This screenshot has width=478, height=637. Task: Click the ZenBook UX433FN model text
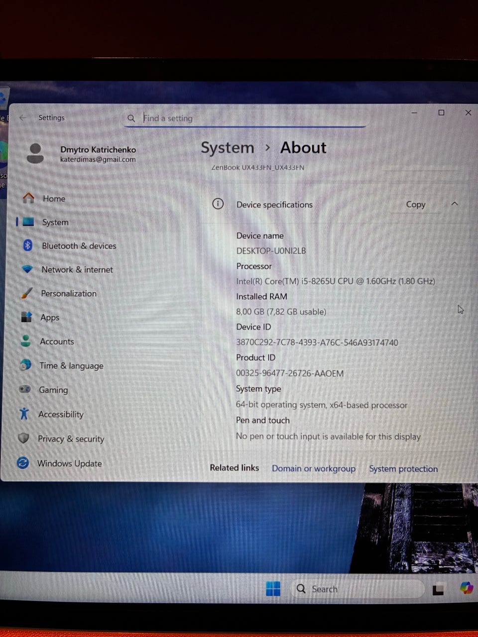[x=257, y=168]
